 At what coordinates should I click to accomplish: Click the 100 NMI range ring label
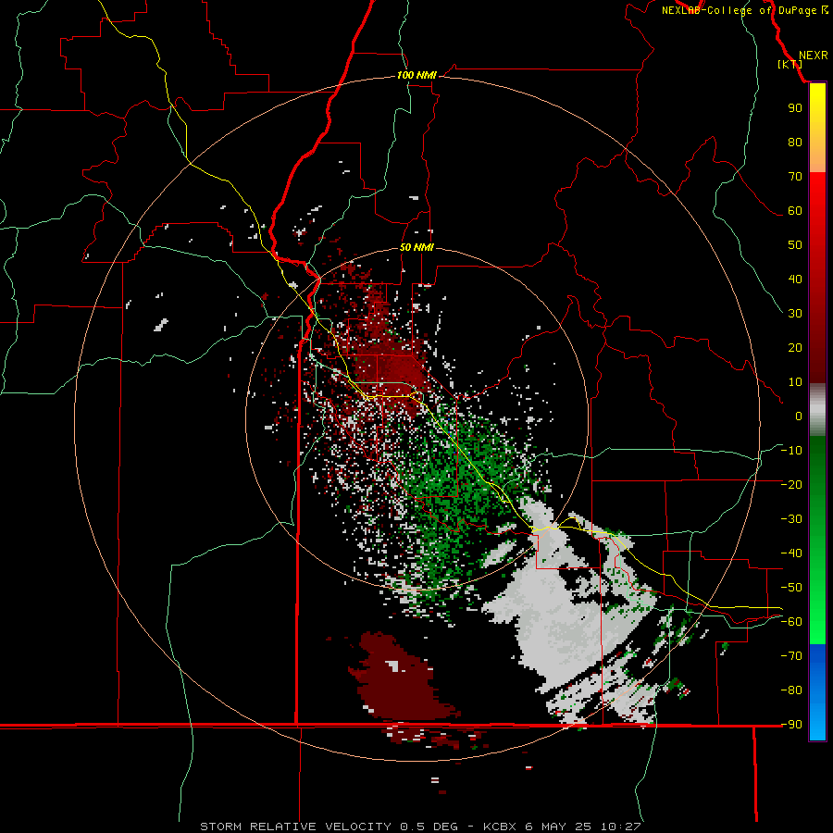pos(416,76)
